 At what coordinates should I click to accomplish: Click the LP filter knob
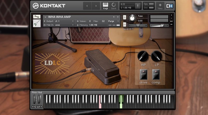pyautogui.click(x=156, y=56)
